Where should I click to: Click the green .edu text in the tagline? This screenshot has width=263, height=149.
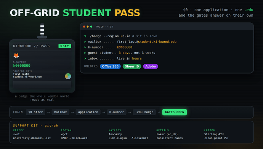[x=249, y=10]
